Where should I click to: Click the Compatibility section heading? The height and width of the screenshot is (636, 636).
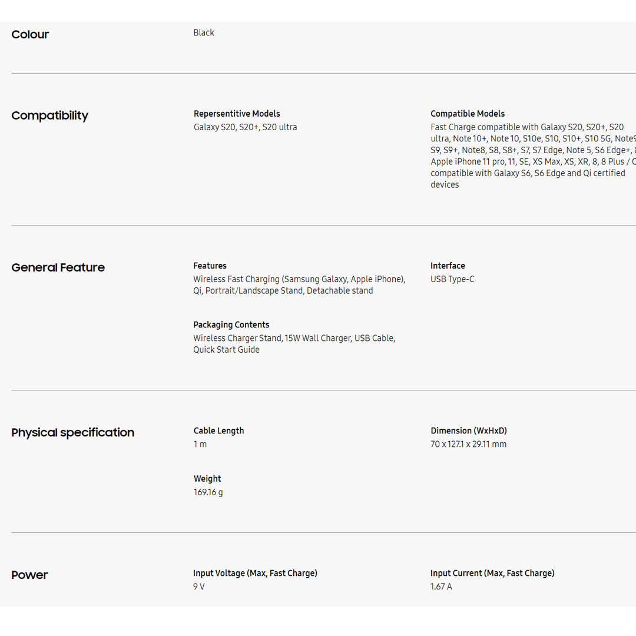click(49, 116)
